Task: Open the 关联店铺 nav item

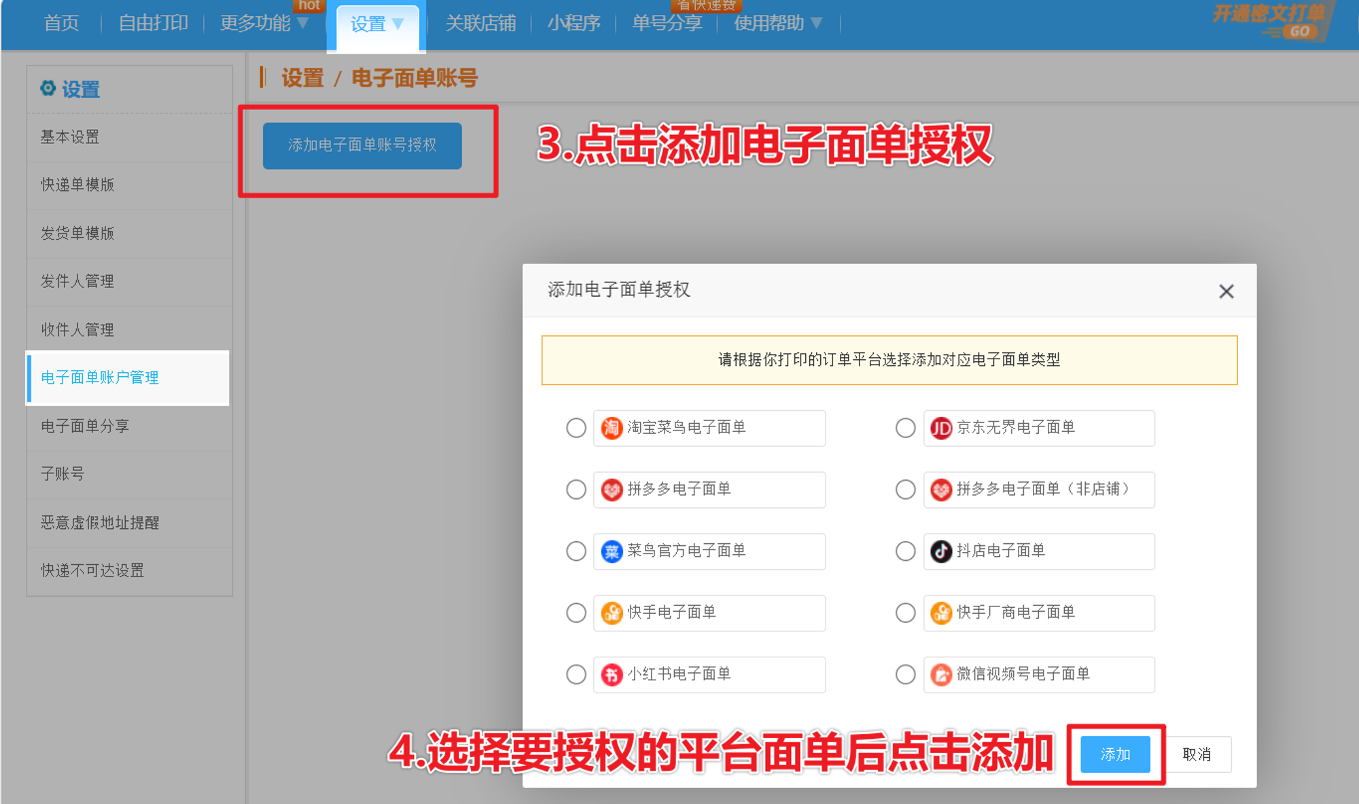Action: (480, 23)
